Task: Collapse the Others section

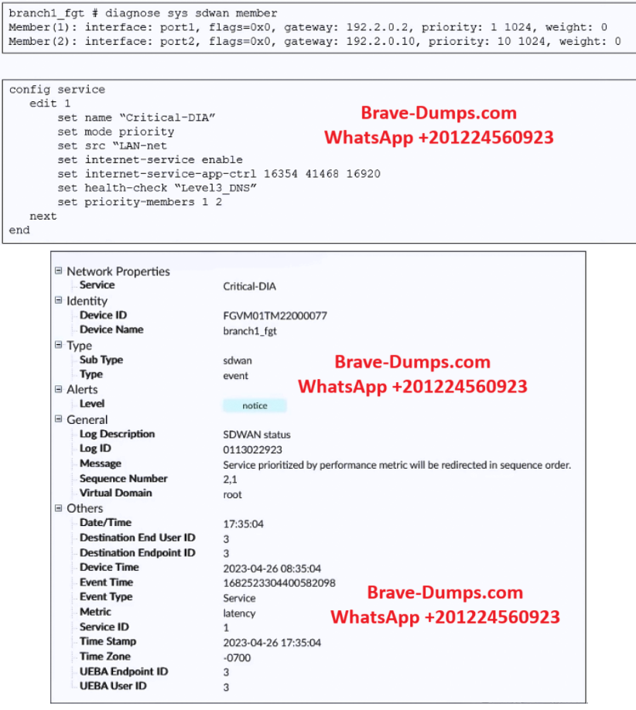Action: pyautogui.click(x=59, y=508)
